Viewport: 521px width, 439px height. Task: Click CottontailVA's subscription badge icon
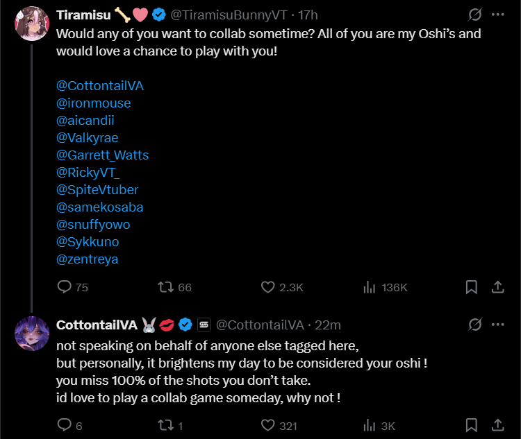click(x=204, y=325)
